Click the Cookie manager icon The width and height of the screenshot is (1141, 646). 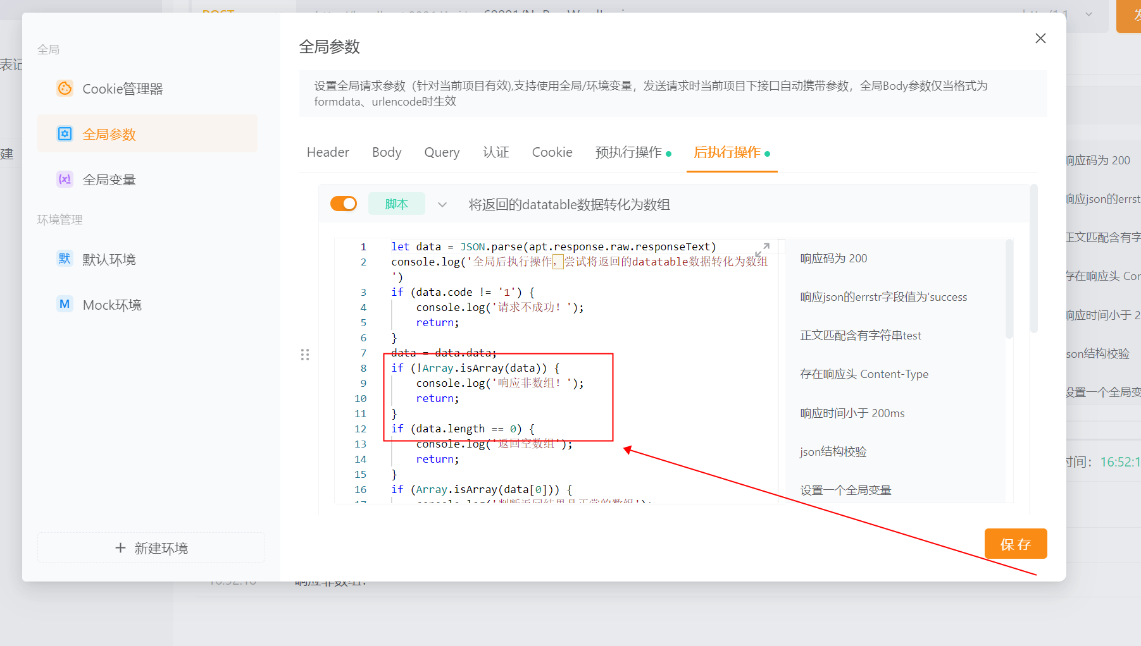click(x=65, y=88)
